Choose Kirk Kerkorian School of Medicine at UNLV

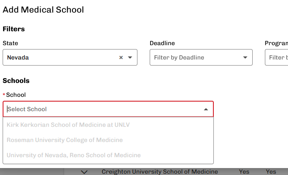click(x=68, y=125)
